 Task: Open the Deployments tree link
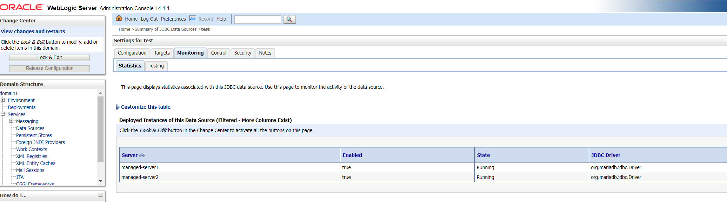tap(21, 107)
